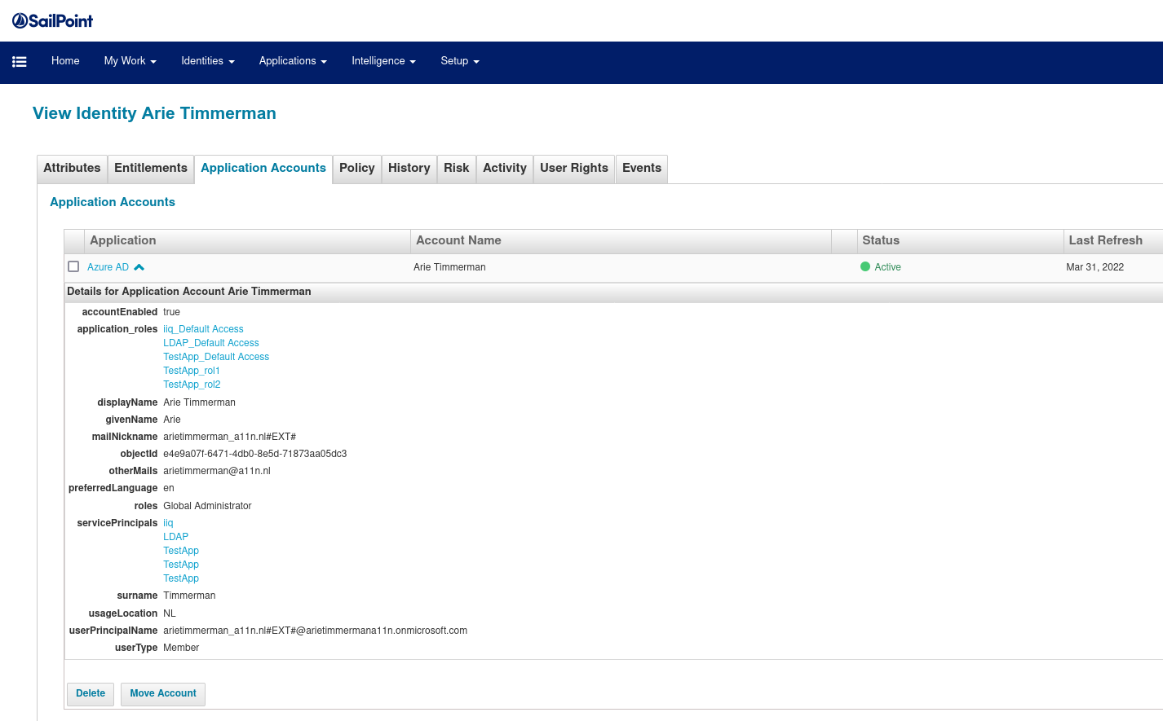Sort by the Status column header
Image resolution: width=1163 pixels, height=721 pixels.
click(x=960, y=240)
